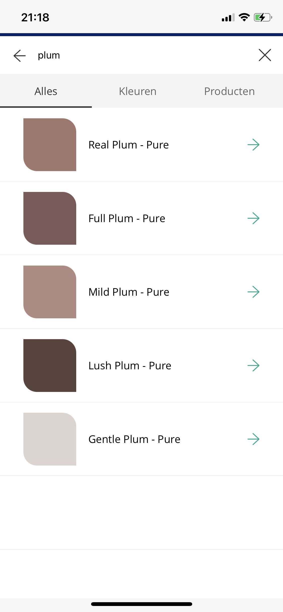Select the Real Plum color swatch
The width and height of the screenshot is (283, 612).
(50, 145)
